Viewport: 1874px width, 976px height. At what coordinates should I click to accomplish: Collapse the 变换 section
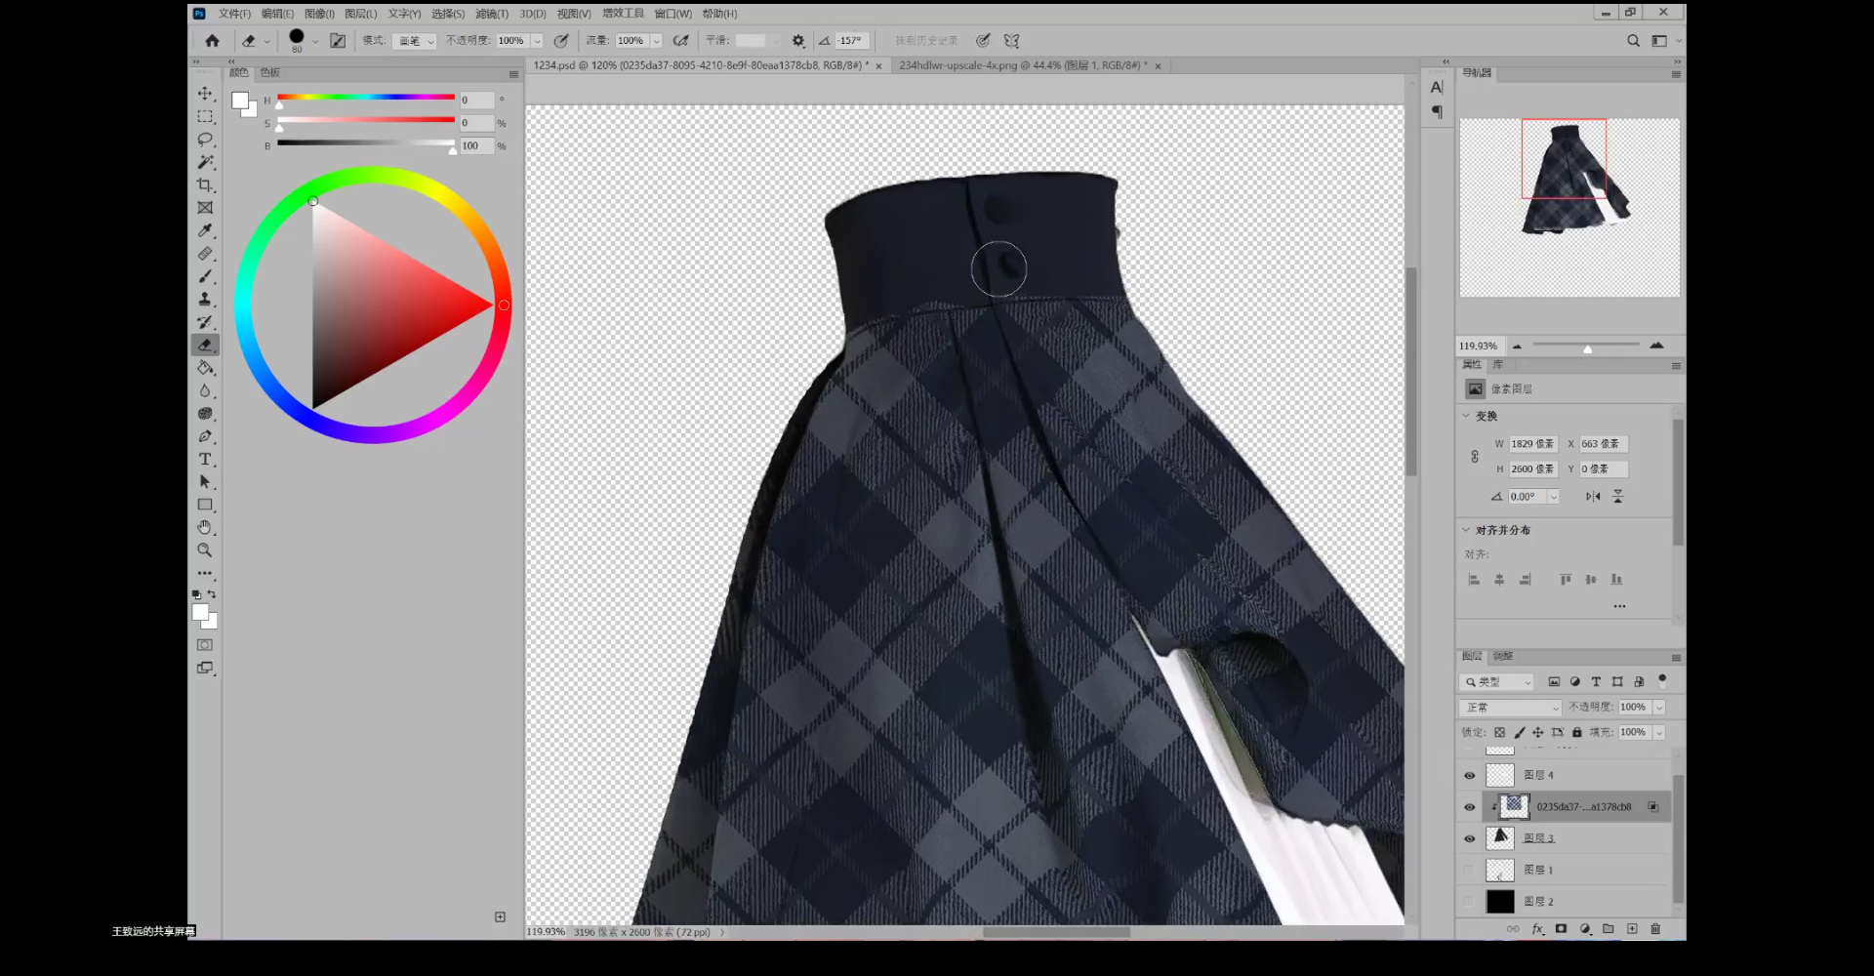point(1466,416)
